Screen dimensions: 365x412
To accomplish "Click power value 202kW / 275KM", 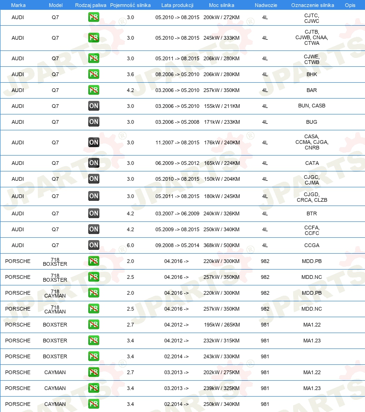I will pos(221,372).
